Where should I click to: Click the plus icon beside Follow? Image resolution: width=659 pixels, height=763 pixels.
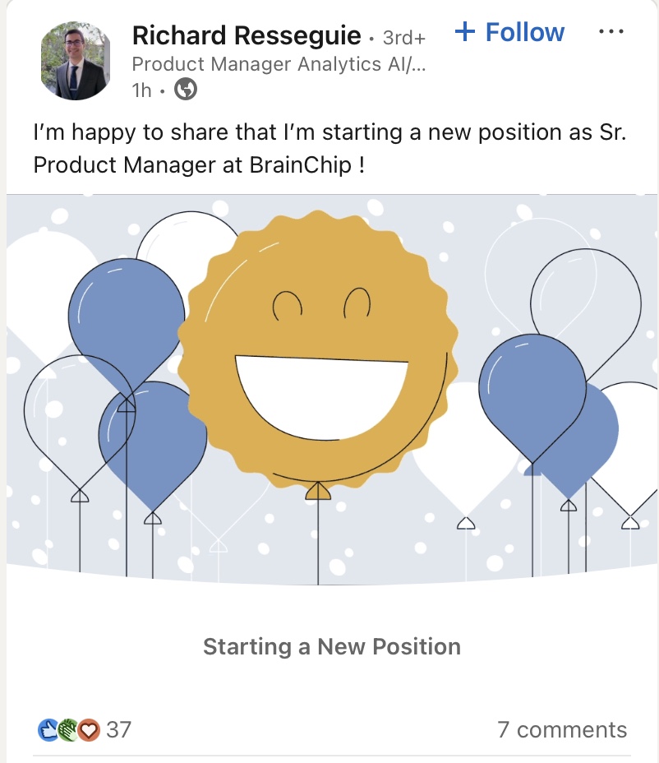coord(465,32)
